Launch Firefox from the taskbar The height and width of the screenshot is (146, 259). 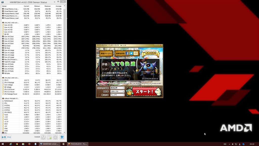pyautogui.click(x=29, y=144)
